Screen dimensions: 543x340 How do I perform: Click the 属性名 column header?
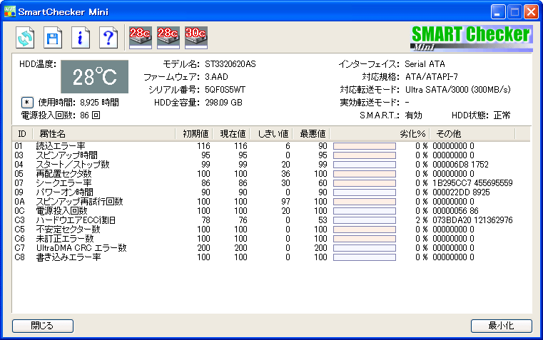pos(104,133)
